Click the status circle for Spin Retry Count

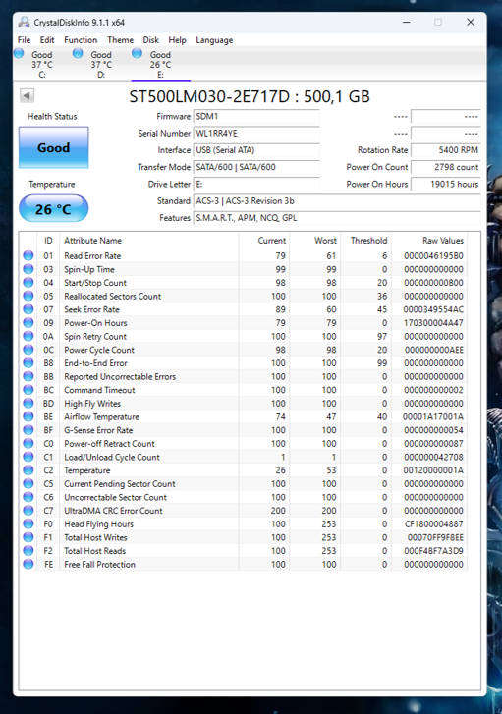(28, 336)
